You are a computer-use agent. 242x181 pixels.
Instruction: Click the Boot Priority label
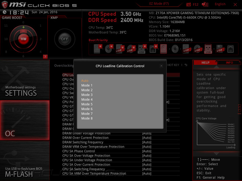tap(98, 40)
